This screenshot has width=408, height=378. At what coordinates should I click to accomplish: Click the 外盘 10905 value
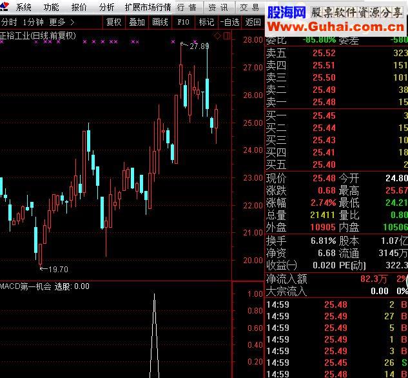(323, 227)
